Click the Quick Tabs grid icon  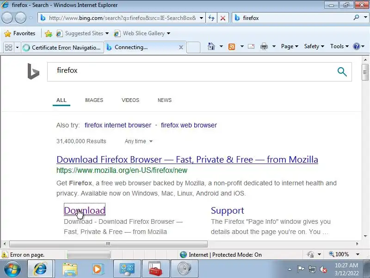point(8,48)
